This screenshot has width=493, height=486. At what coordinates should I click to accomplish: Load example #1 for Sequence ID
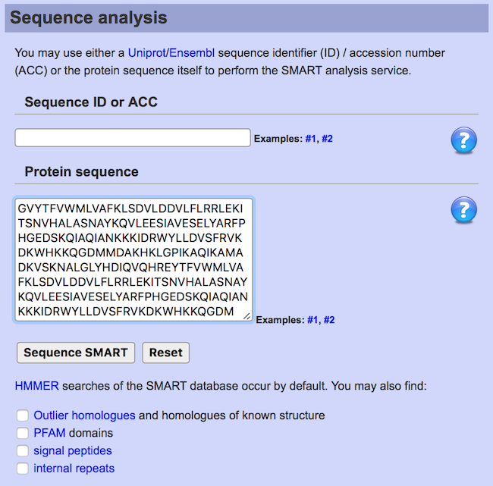point(310,140)
